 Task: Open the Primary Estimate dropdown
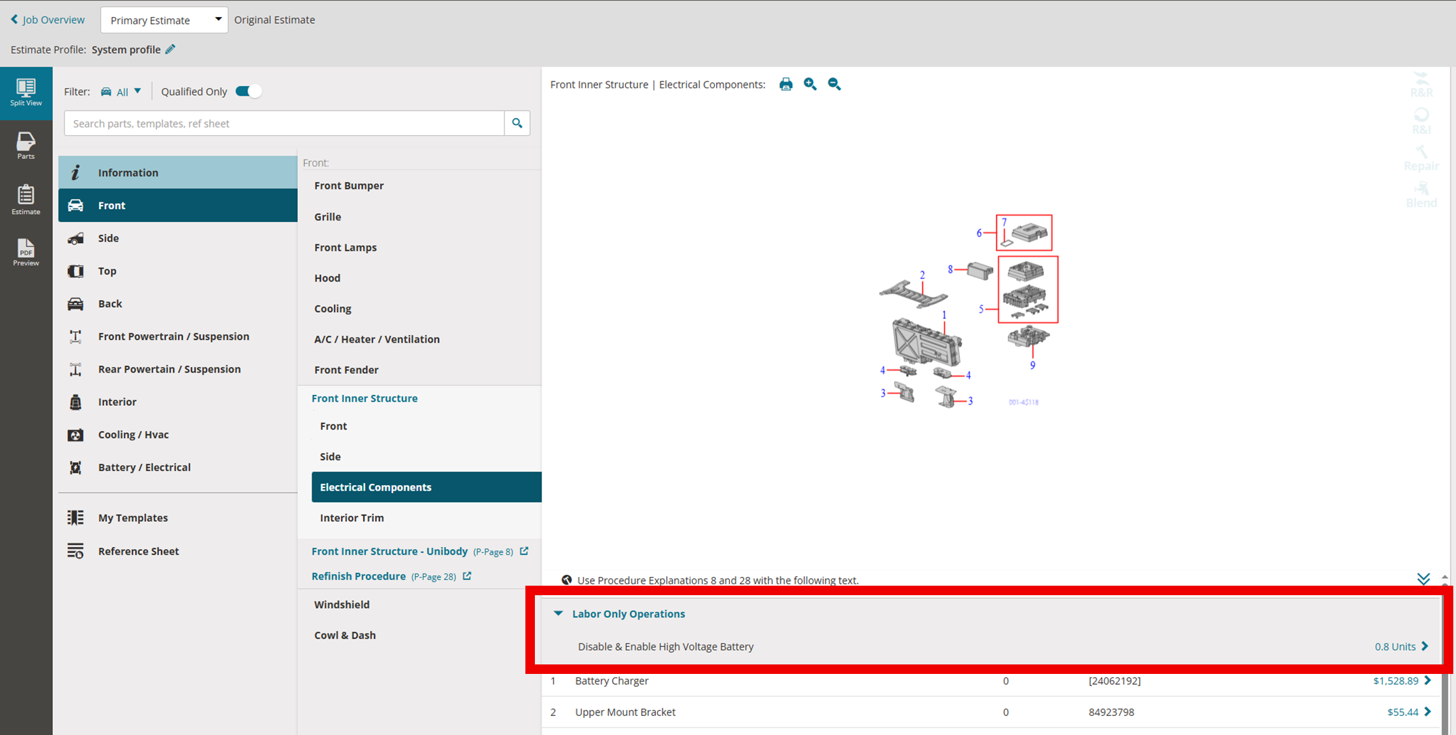164,20
